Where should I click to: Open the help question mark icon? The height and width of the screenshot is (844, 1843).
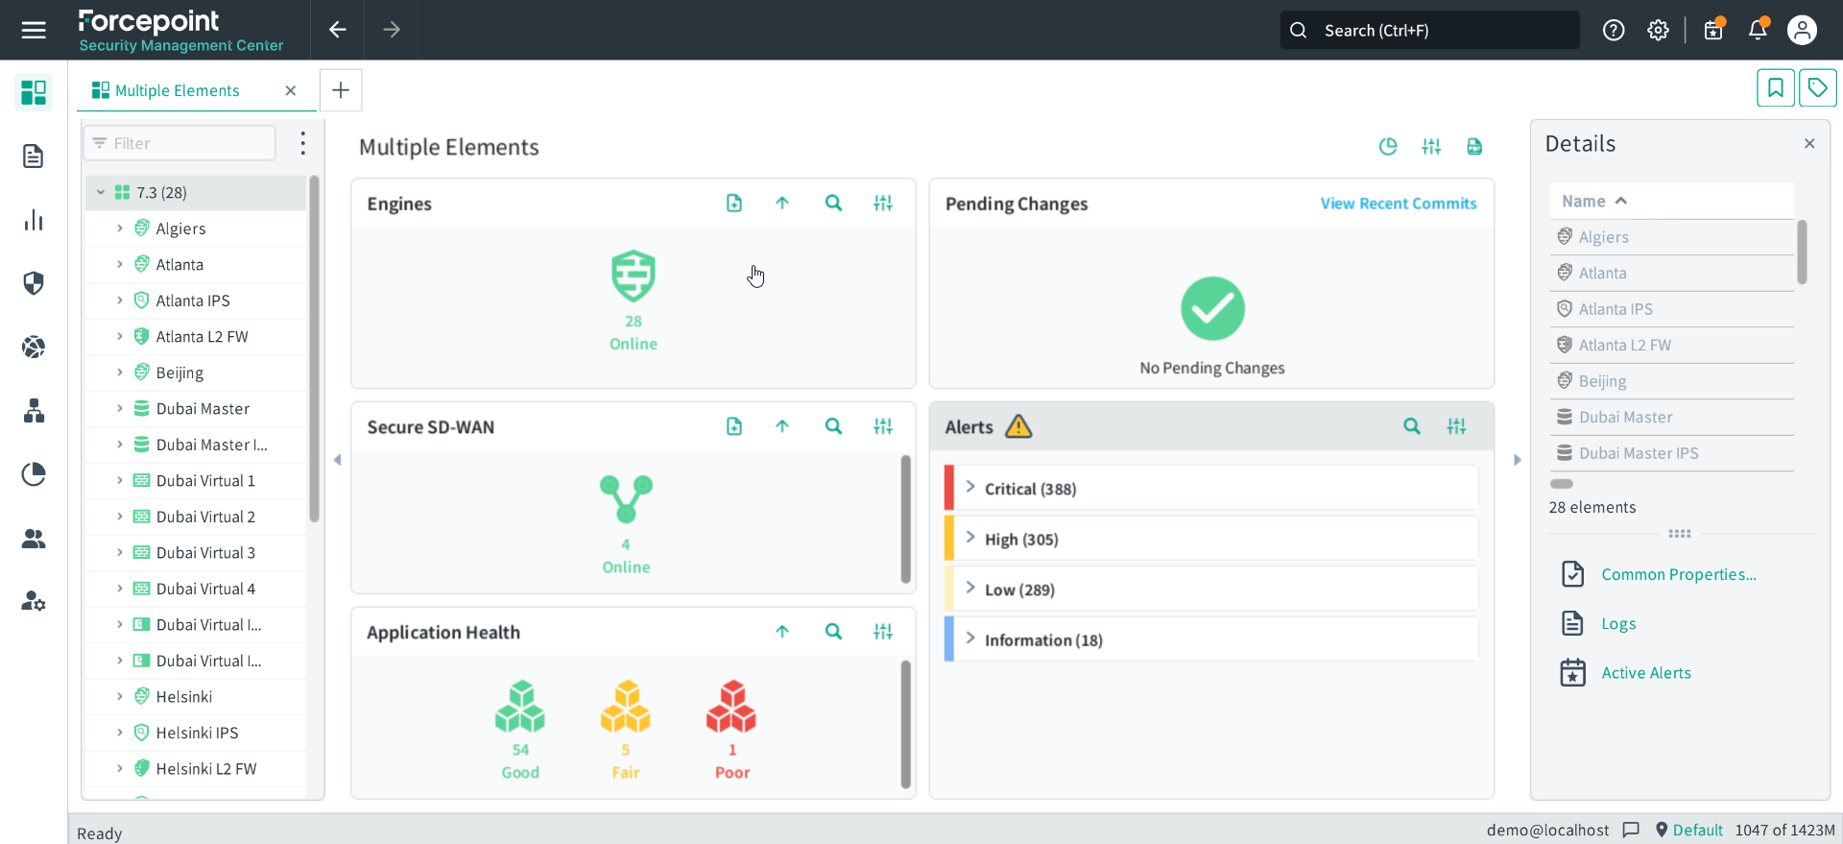(x=1614, y=30)
